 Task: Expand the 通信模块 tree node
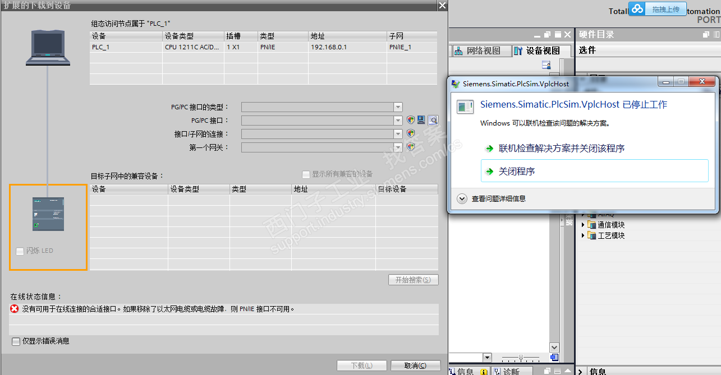pyautogui.click(x=583, y=225)
